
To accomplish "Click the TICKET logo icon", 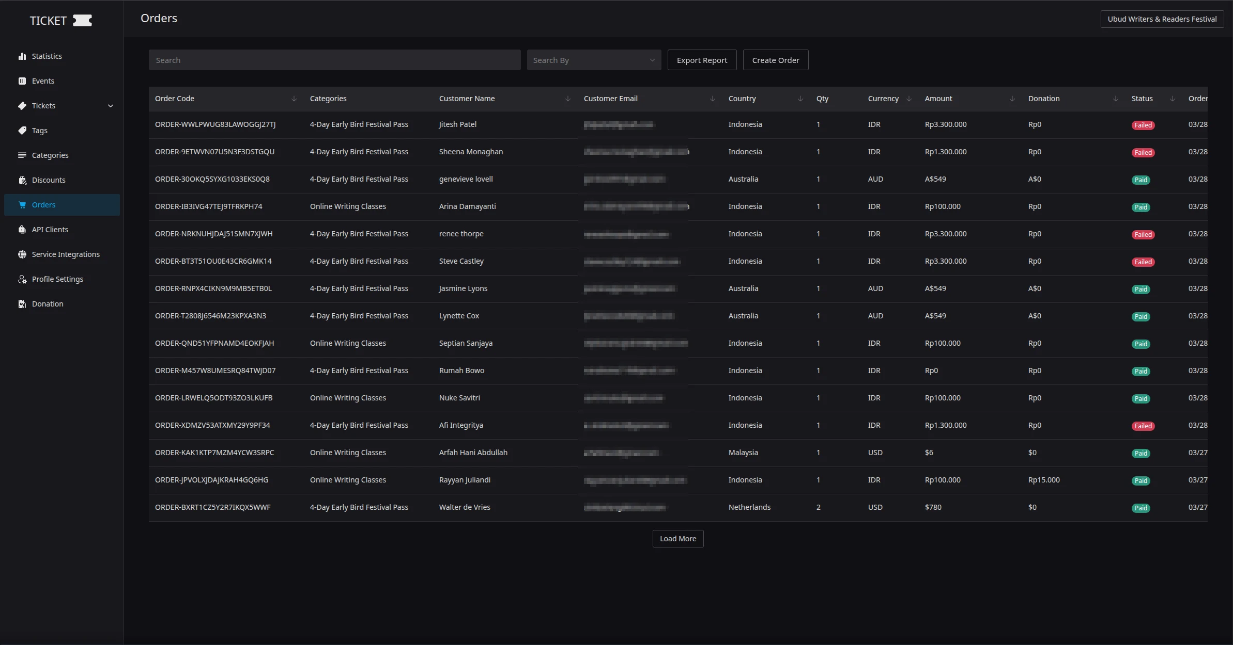I will [x=82, y=21].
